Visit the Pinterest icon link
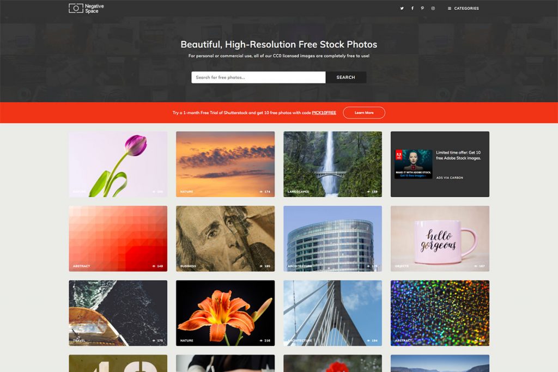Screen dimensions: 558x372 (422, 8)
